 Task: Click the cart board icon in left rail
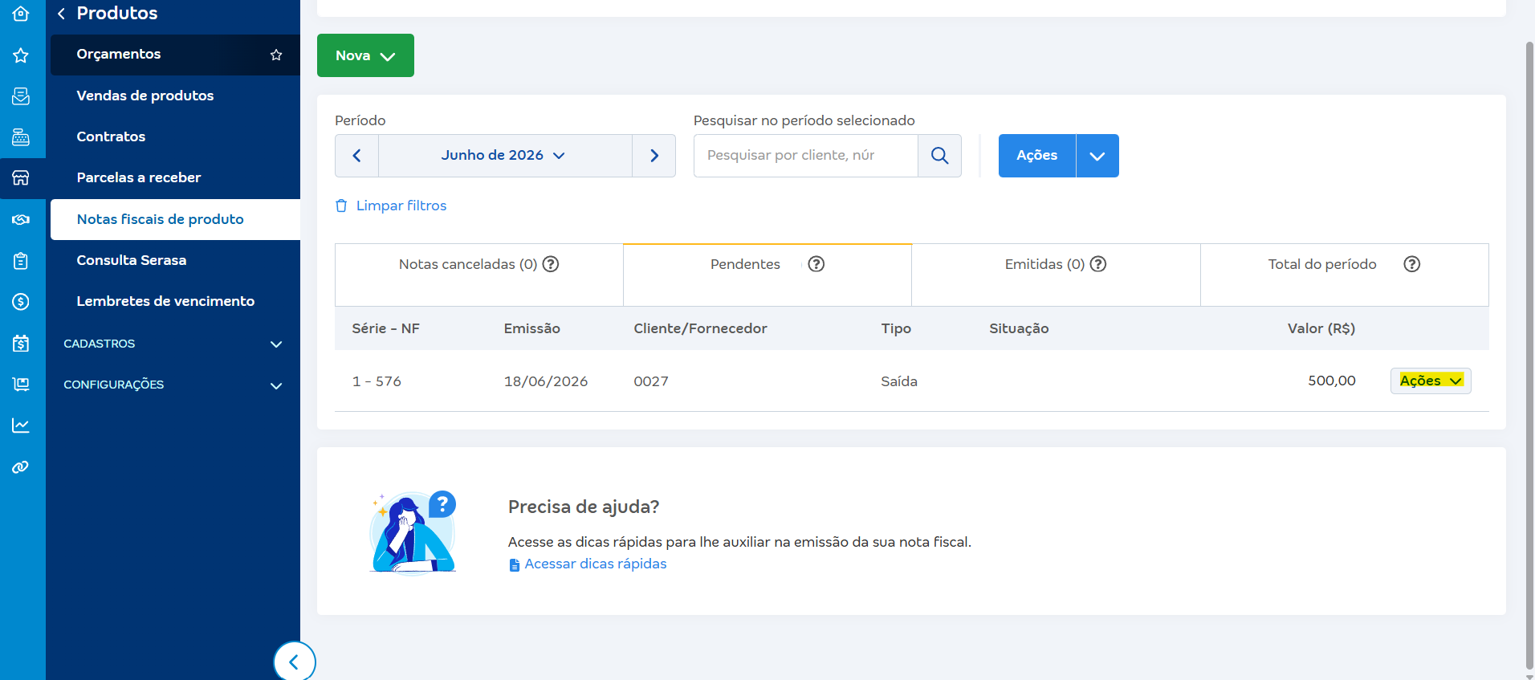coord(21,385)
